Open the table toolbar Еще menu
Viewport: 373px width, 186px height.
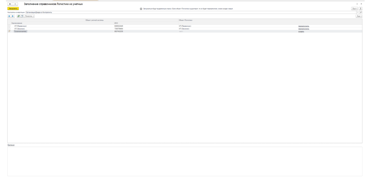[359, 16]
